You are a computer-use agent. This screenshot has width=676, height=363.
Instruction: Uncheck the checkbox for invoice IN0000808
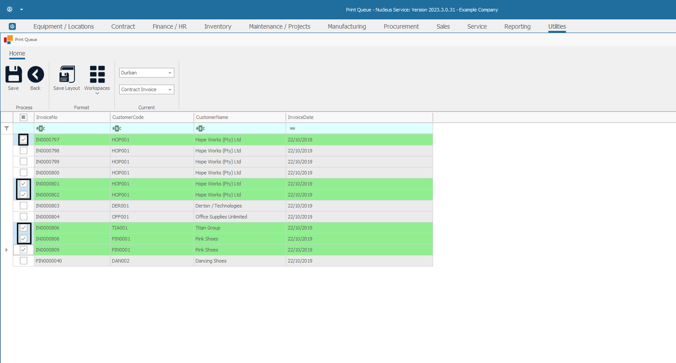tap(23, 239)
